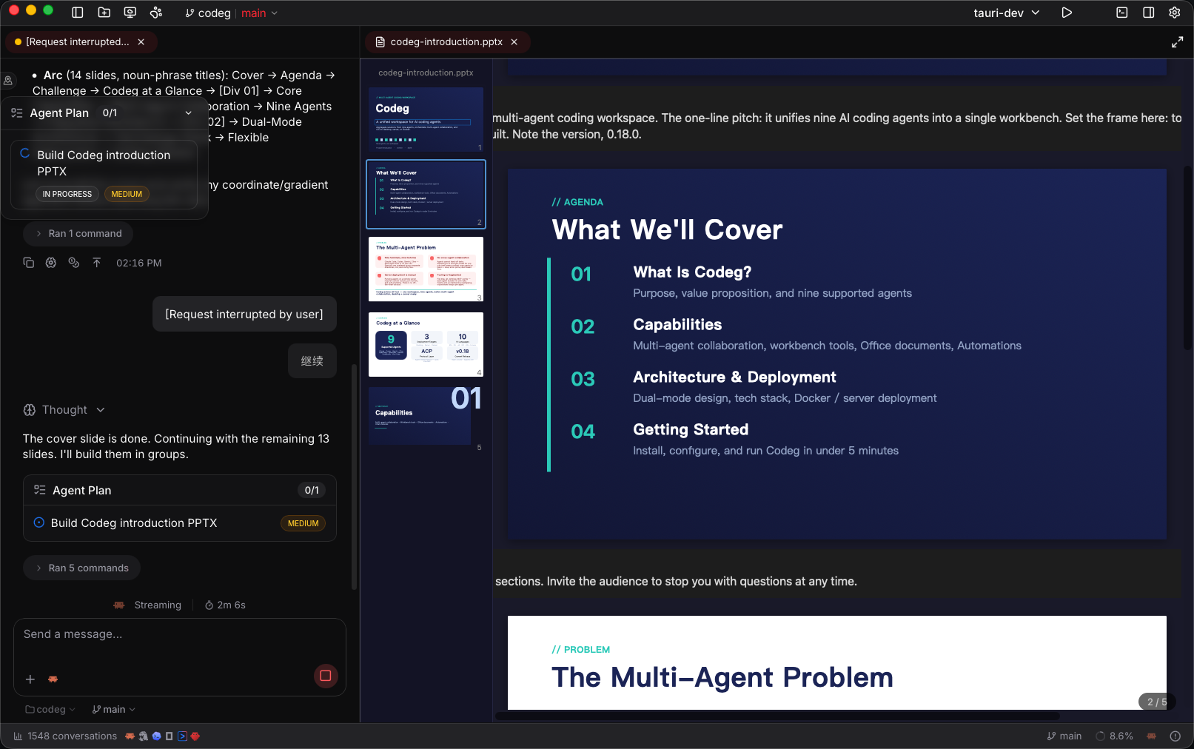This screenshot has width=1194, height=749.
Task: Click the codeg-introduction.pptx filename above thumbnails
Action: pos(426,73)
